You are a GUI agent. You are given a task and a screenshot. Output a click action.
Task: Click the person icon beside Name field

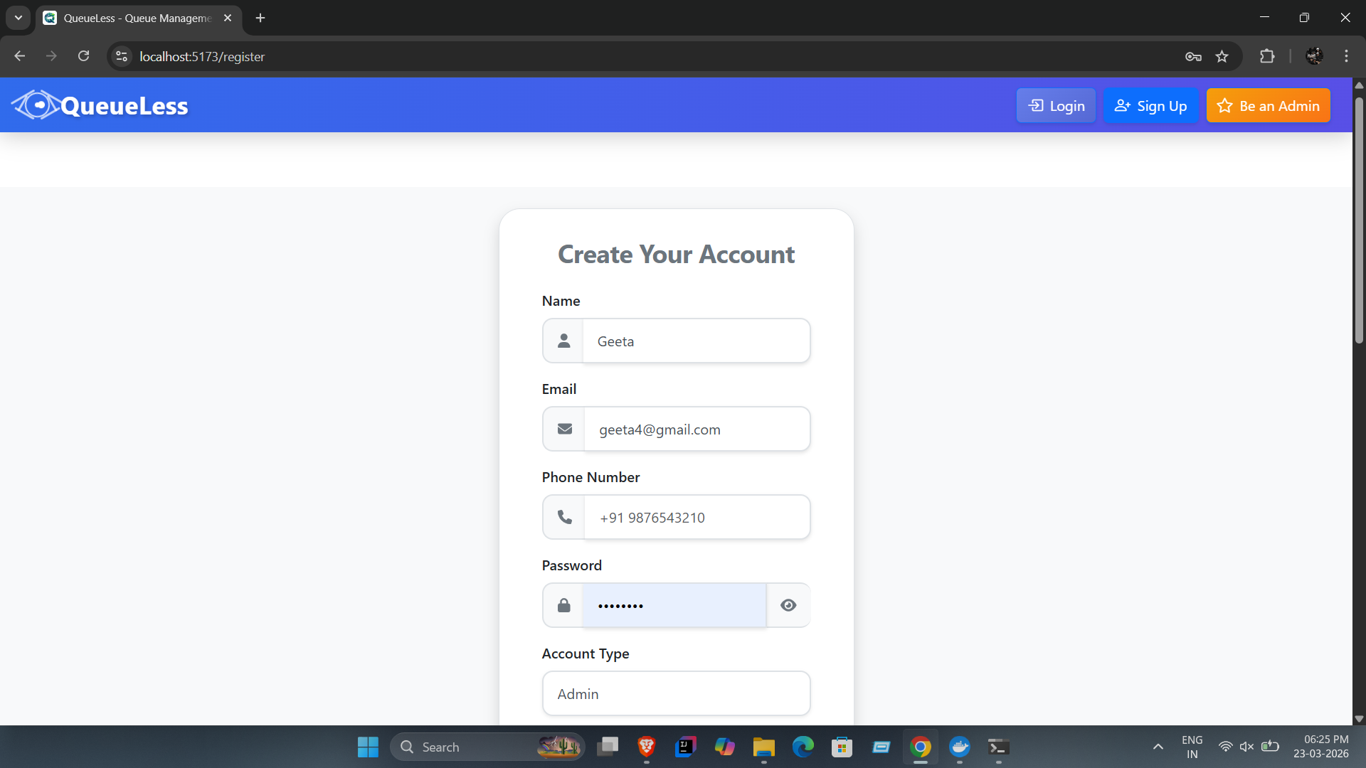click(x=563, y=341)
